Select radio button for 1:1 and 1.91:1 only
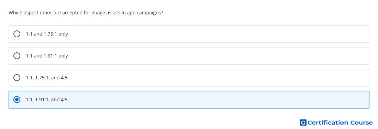Viewport: 378px width, 129px height. pyautogui.click(x=17, y=56)
